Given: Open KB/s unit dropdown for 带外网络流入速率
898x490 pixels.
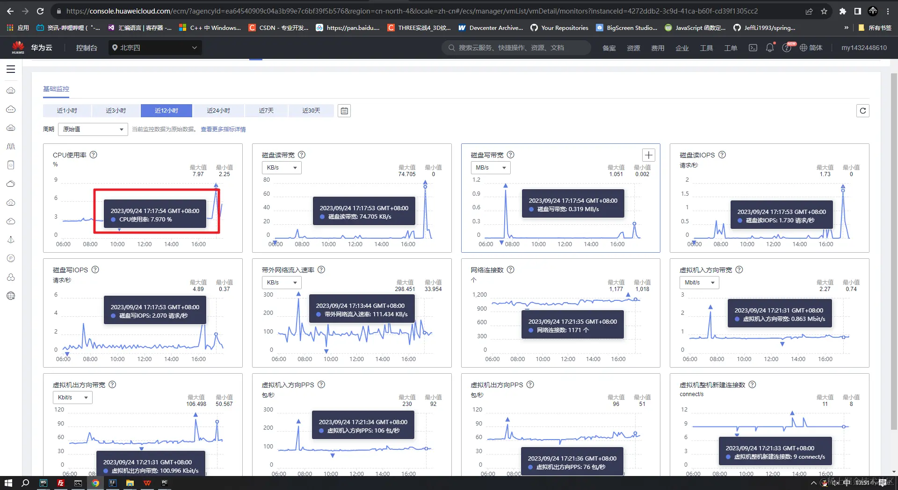Looking at the screenshot, I should 282,283.
